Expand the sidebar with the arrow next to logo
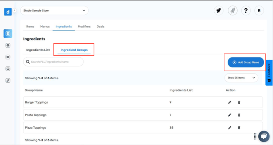The image size is (273, 145). pos(15,10)
